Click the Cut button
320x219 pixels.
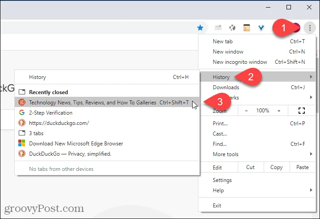pyautogui.click(x=250, y=167)
